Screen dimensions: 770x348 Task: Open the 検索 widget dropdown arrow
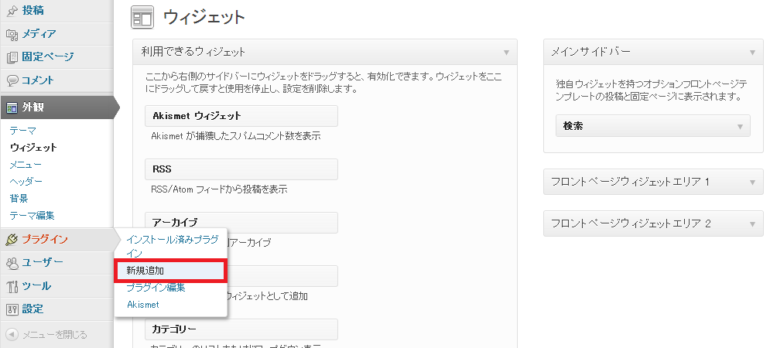tap(740, 126)
